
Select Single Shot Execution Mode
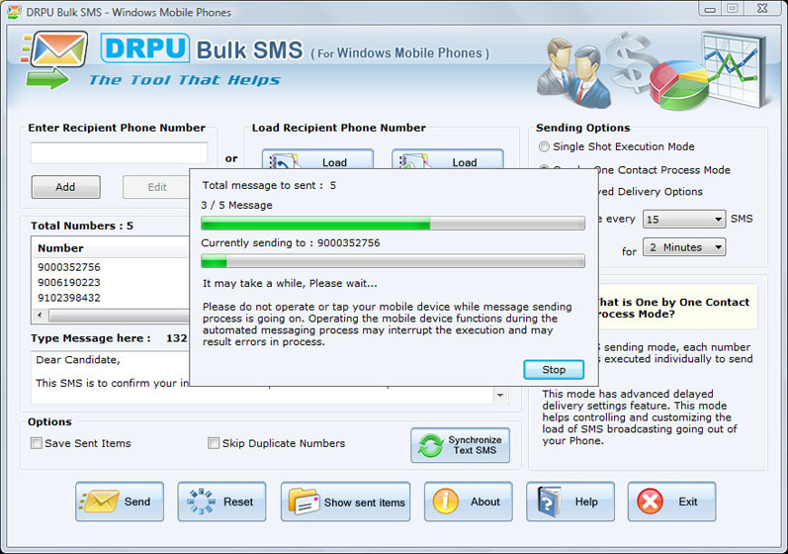(544, 146)
